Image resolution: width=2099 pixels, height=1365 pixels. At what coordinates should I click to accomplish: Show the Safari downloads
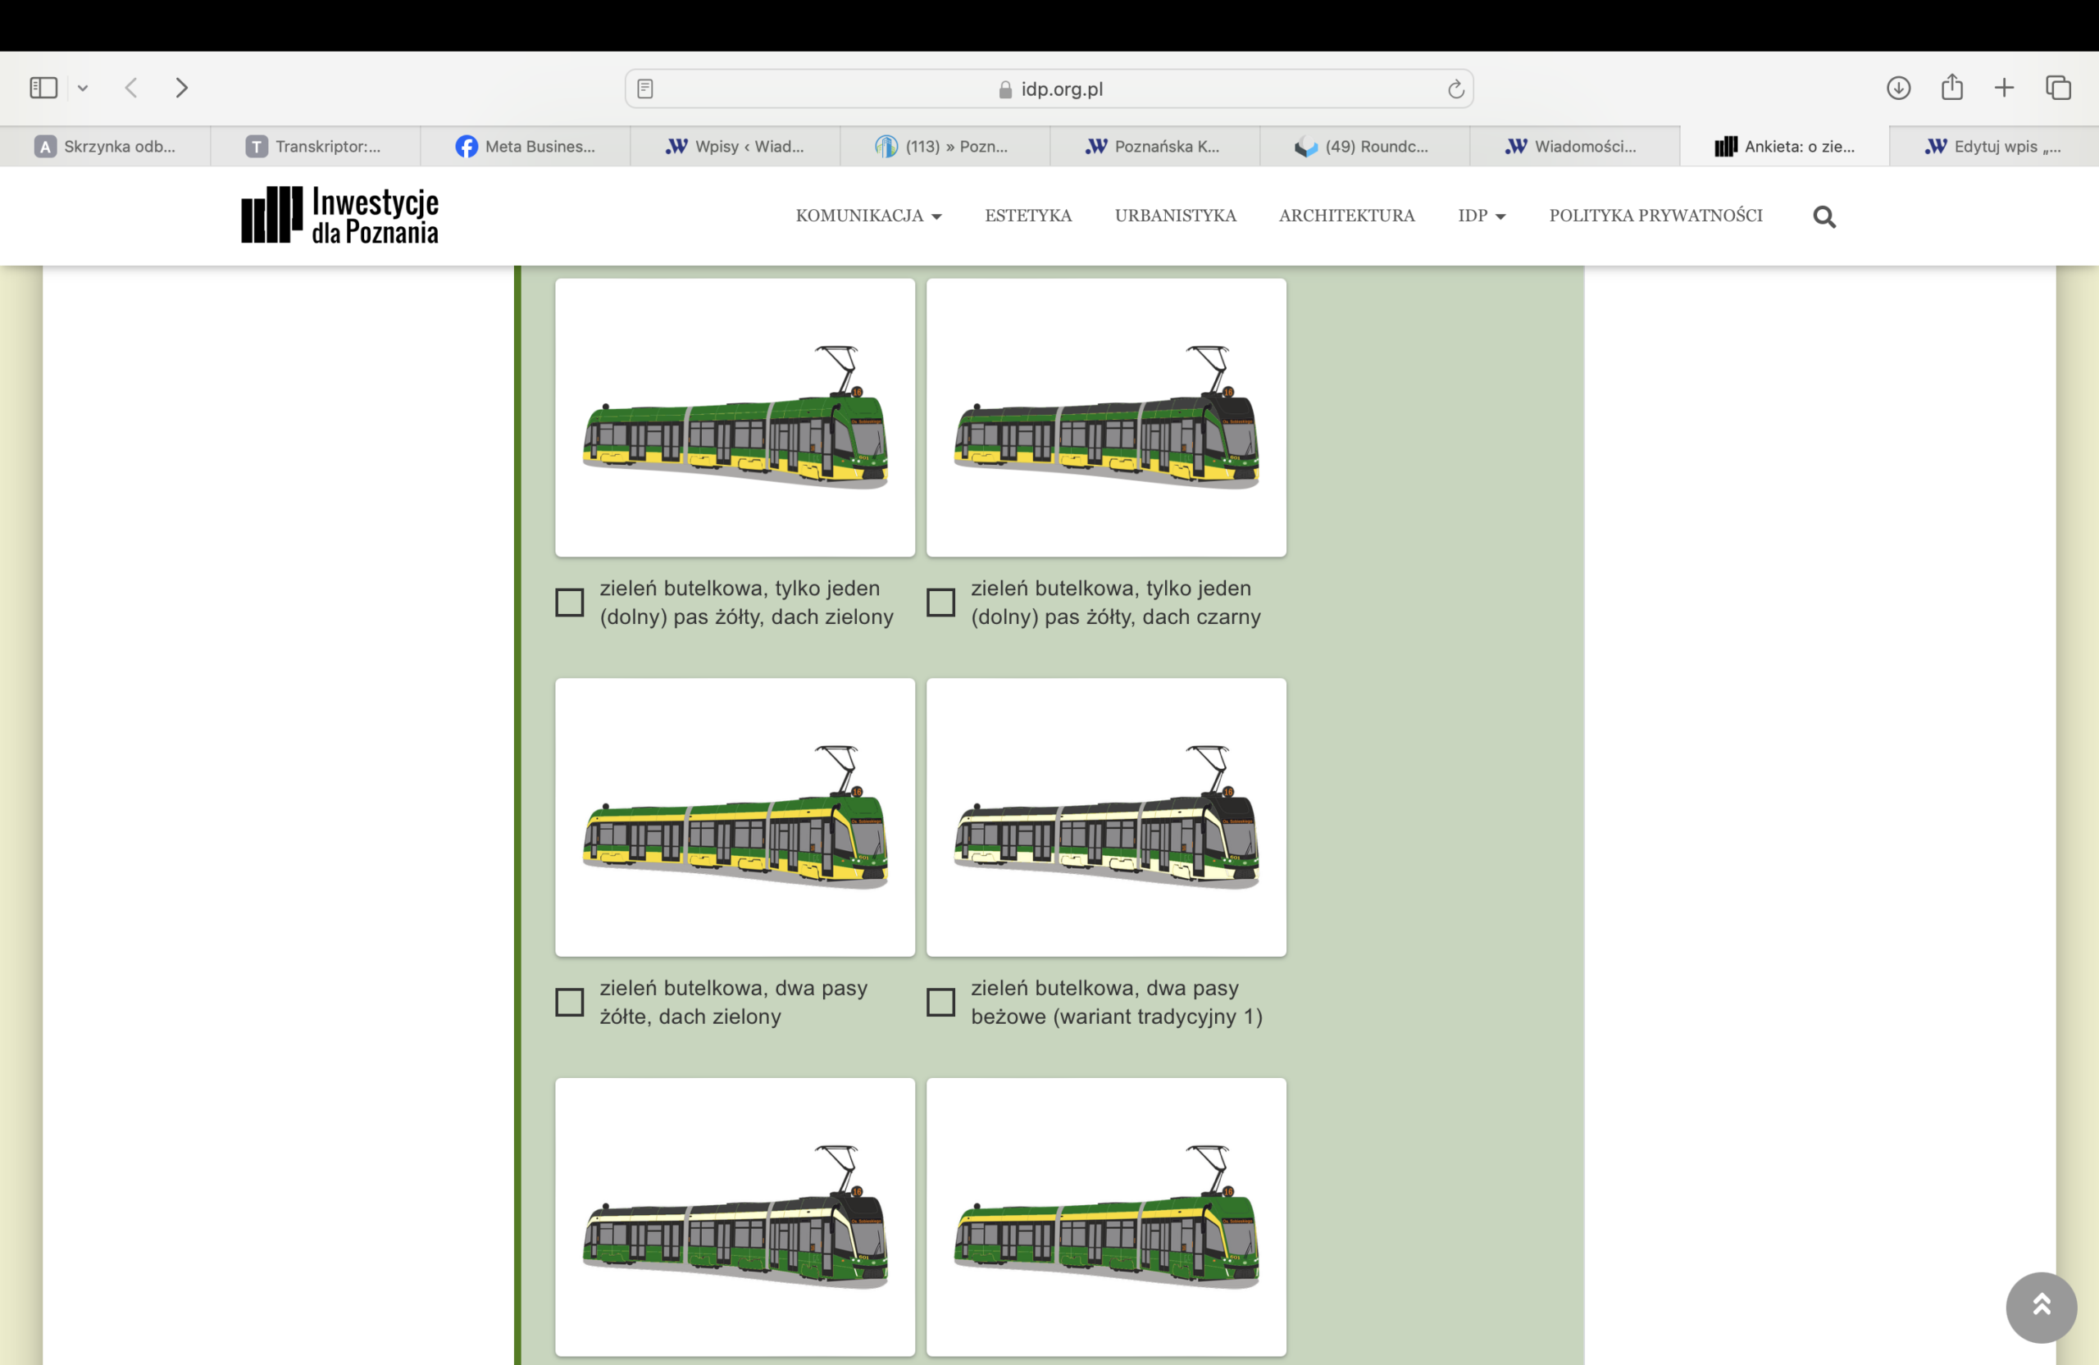tap(1898, 89)
